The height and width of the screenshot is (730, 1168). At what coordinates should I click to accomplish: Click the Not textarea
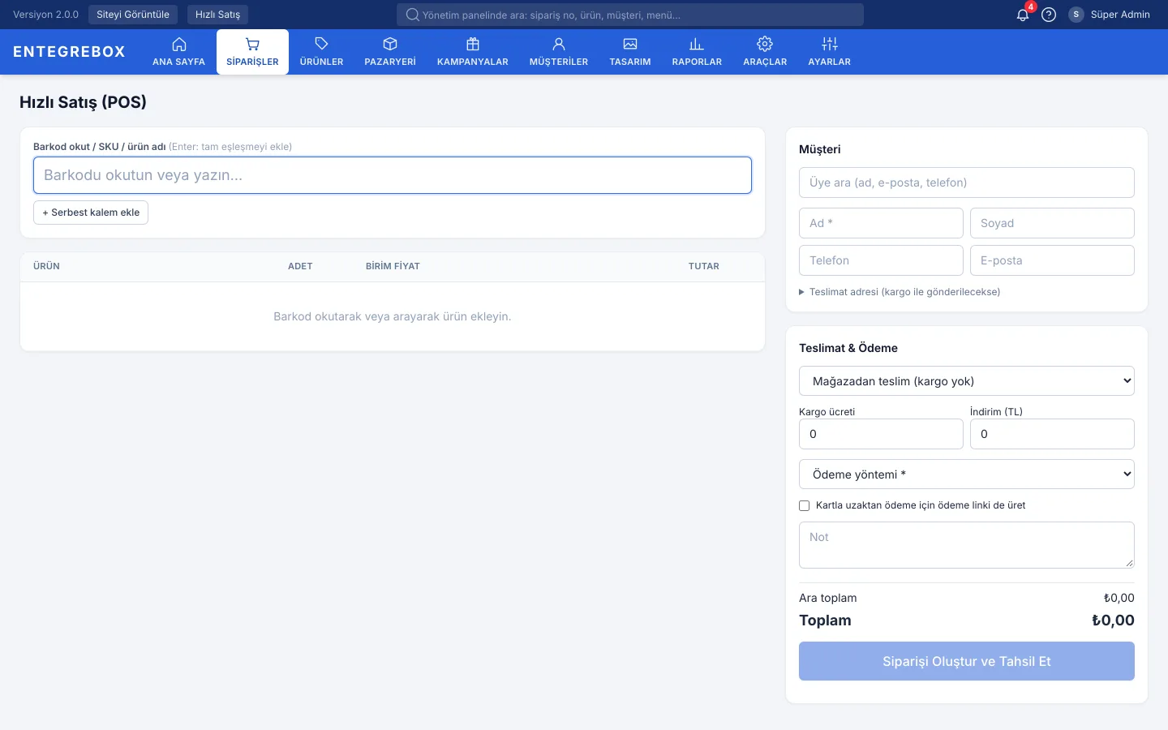click(x=967, y=545)
